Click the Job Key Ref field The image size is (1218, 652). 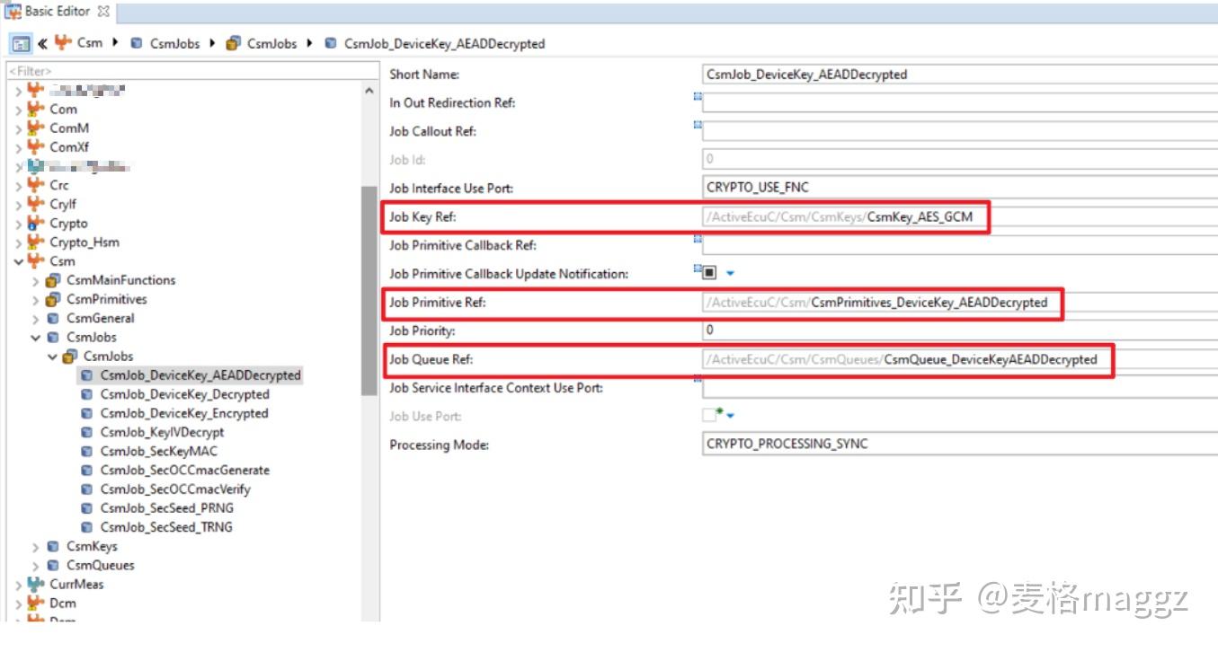click(x=960, y=216)
